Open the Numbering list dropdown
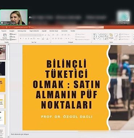The image size is (134, 138). pos(58,35)
